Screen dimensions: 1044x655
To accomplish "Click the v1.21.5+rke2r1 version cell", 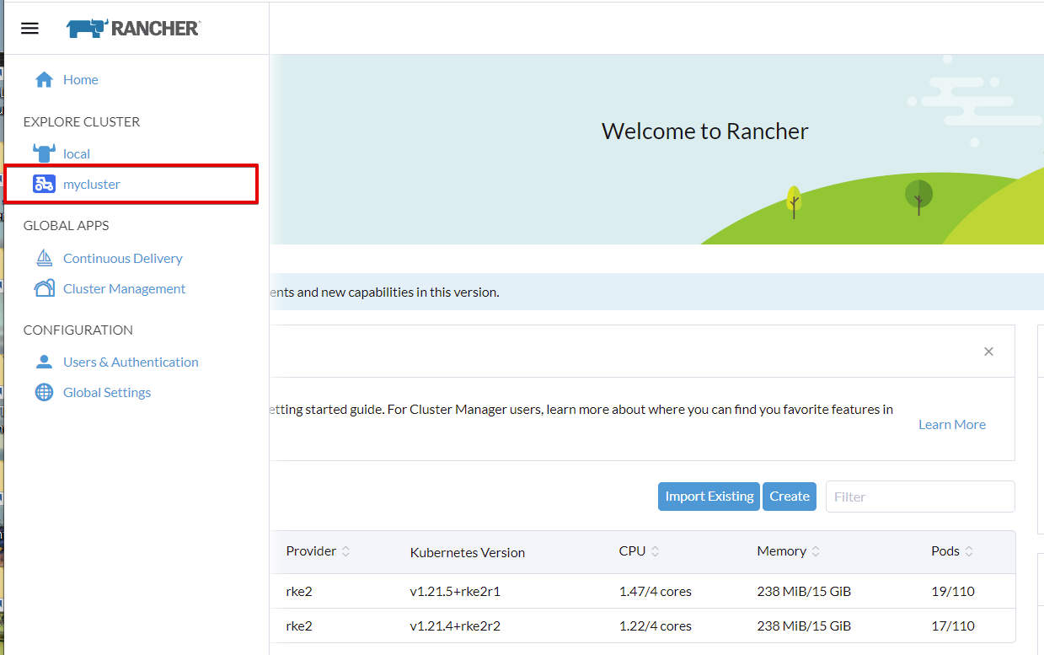I will [455, 591].
